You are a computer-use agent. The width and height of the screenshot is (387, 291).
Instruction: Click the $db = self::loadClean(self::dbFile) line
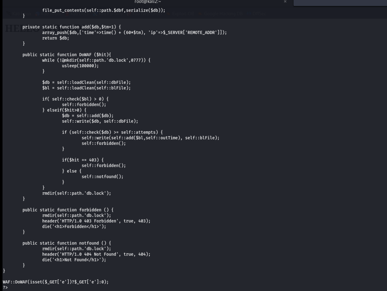pos(86,82)
